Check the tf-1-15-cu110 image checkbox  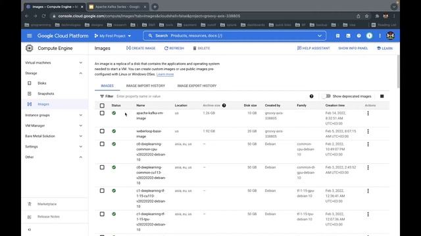(102, 191)
